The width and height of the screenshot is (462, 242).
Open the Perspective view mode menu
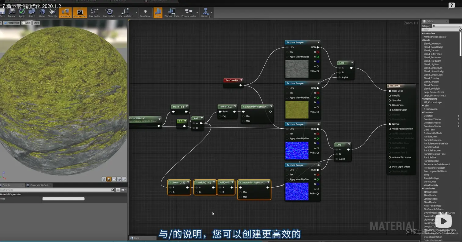coord(11,23)
